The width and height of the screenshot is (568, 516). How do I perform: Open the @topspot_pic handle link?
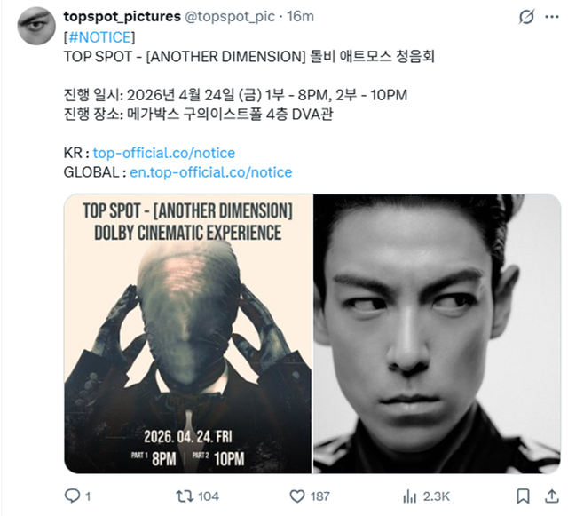[x=230, y=16]
